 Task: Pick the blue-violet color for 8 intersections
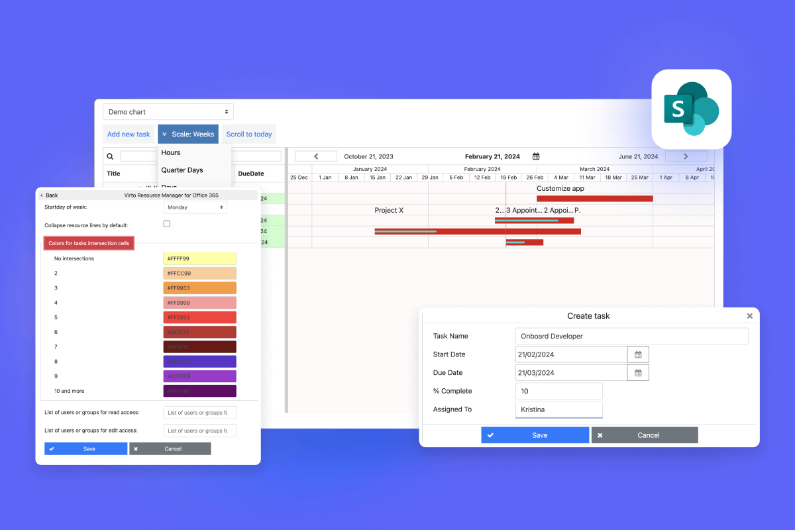click(x=199, y=362)
